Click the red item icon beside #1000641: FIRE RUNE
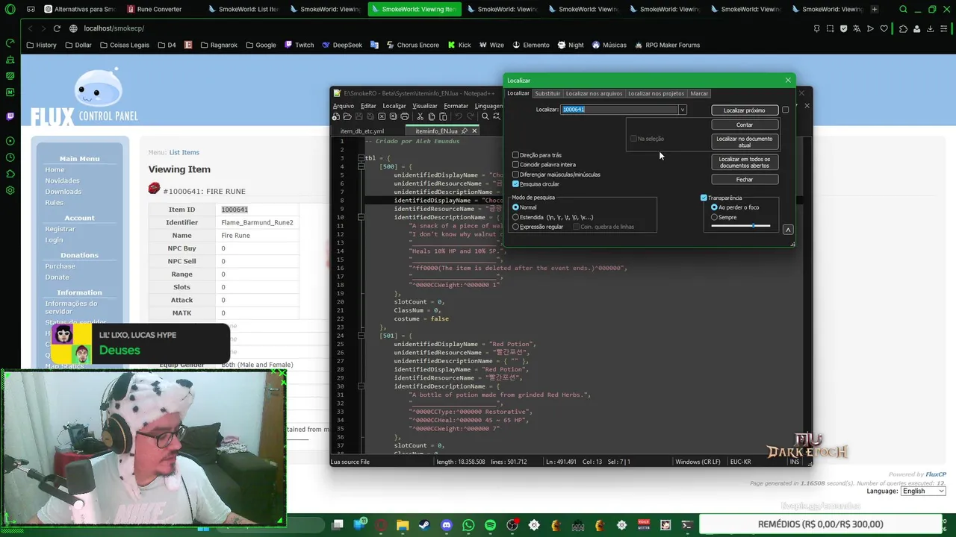Screen dimensions: 956x537 click(x=154, y=188)
